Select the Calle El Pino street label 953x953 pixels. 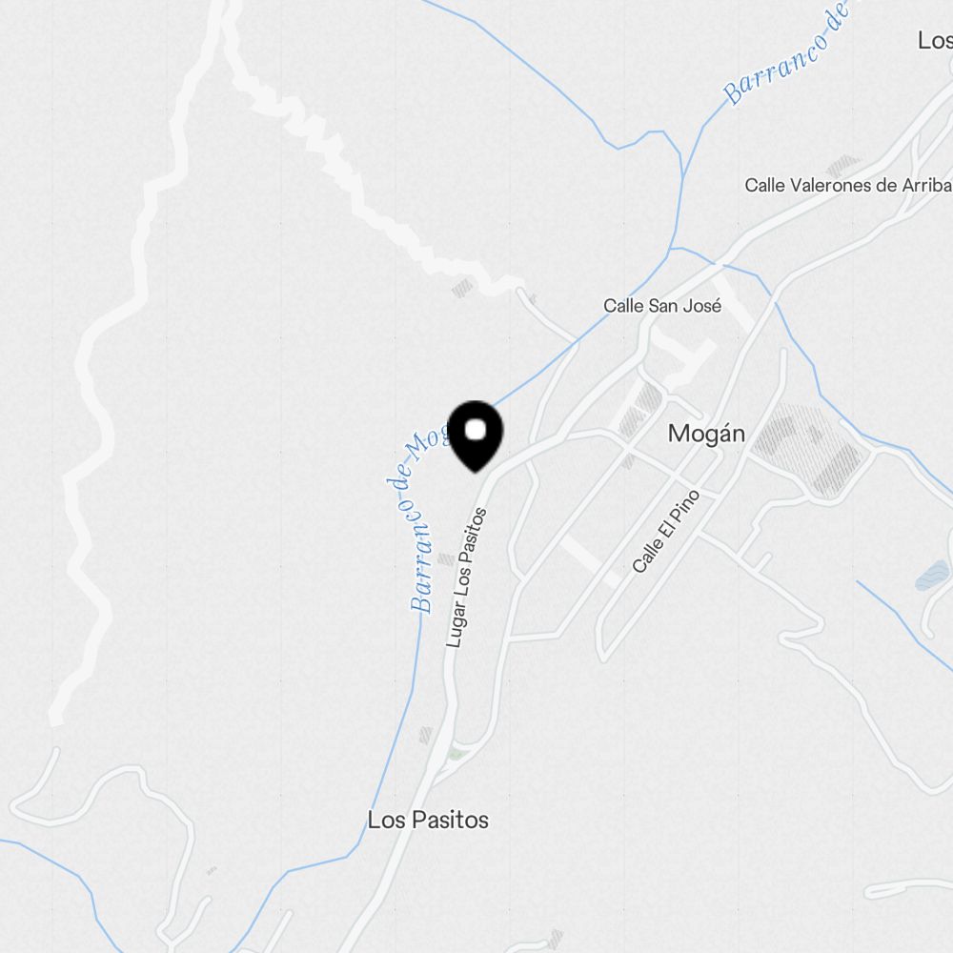[665, 532]
